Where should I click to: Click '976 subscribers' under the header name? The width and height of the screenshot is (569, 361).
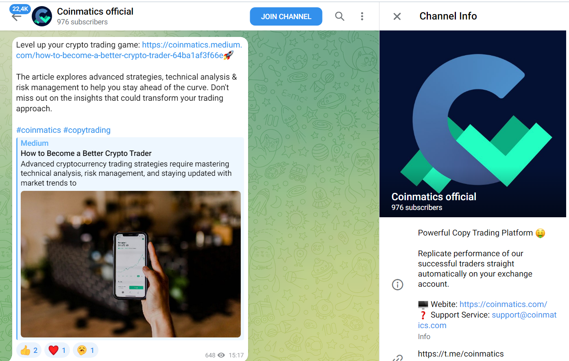click(82, 22)
